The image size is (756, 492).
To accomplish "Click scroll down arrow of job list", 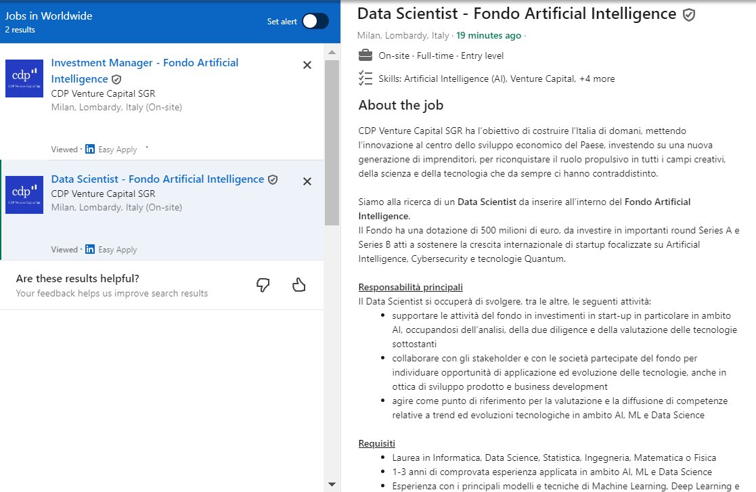I will point(332,485).
